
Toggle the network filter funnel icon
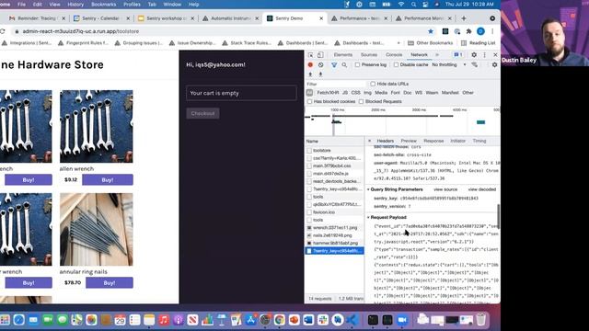coord(334,65)
